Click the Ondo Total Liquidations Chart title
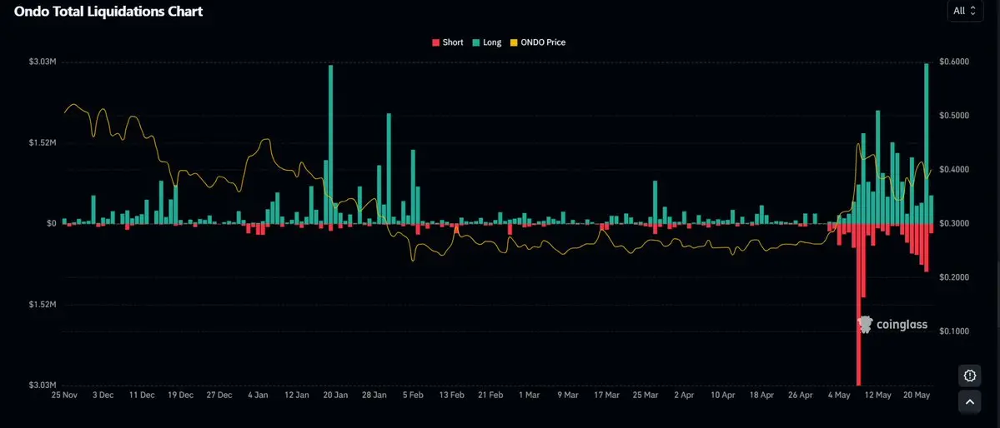Screen dimensions: 1000x428 pyautogui.click(x=108, y=11)
